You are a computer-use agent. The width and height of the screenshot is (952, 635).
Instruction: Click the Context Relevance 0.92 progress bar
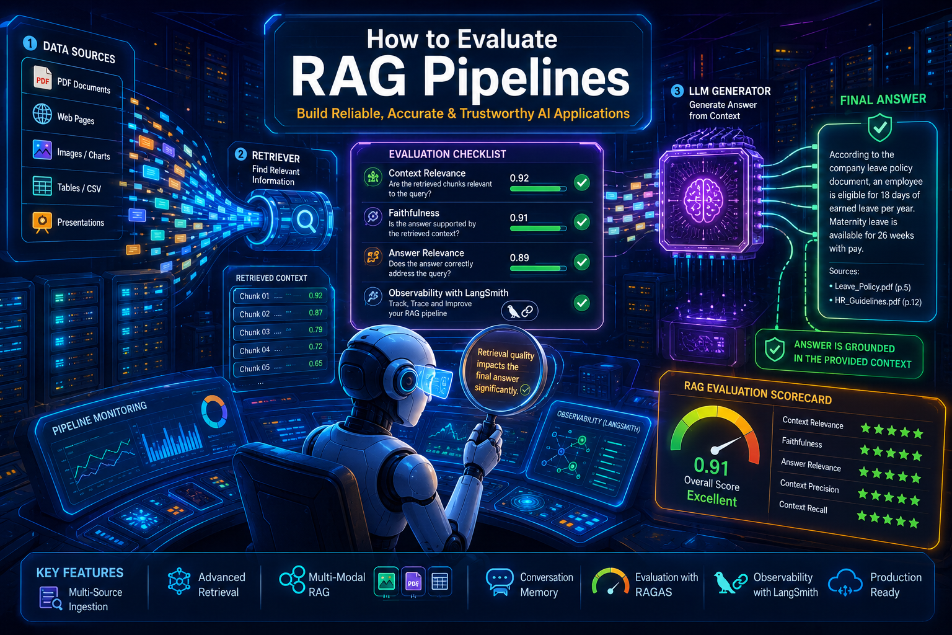click(538, 189)
